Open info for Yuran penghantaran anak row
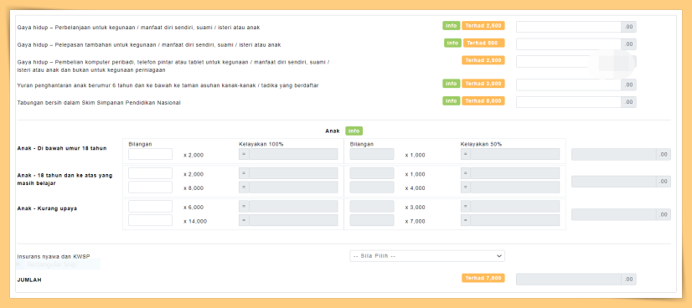 [x=451, y=84]
